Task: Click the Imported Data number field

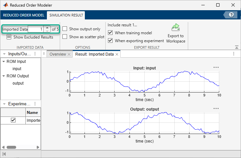Action: (36, 29)
